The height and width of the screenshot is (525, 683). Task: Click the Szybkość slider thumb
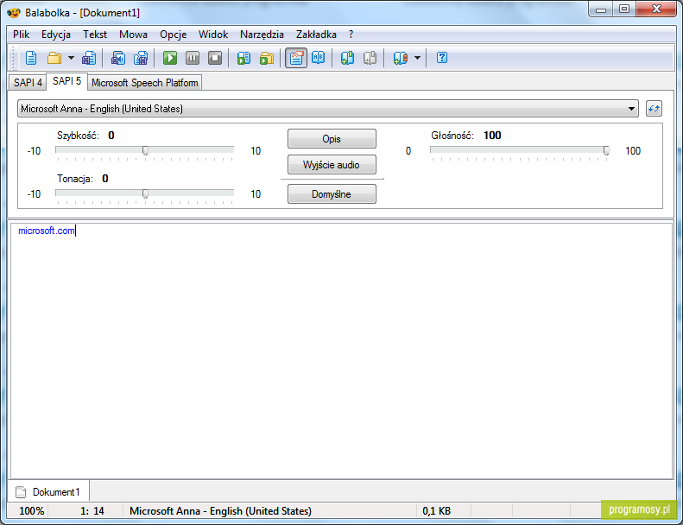(145, 151)
